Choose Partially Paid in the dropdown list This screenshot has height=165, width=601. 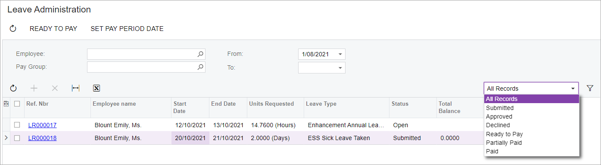pos(504,143)
